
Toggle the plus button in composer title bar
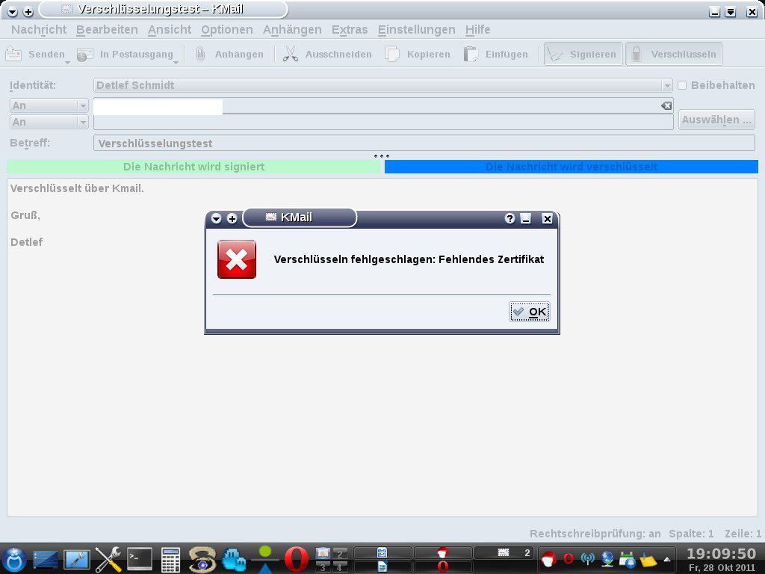coord(28,12)
